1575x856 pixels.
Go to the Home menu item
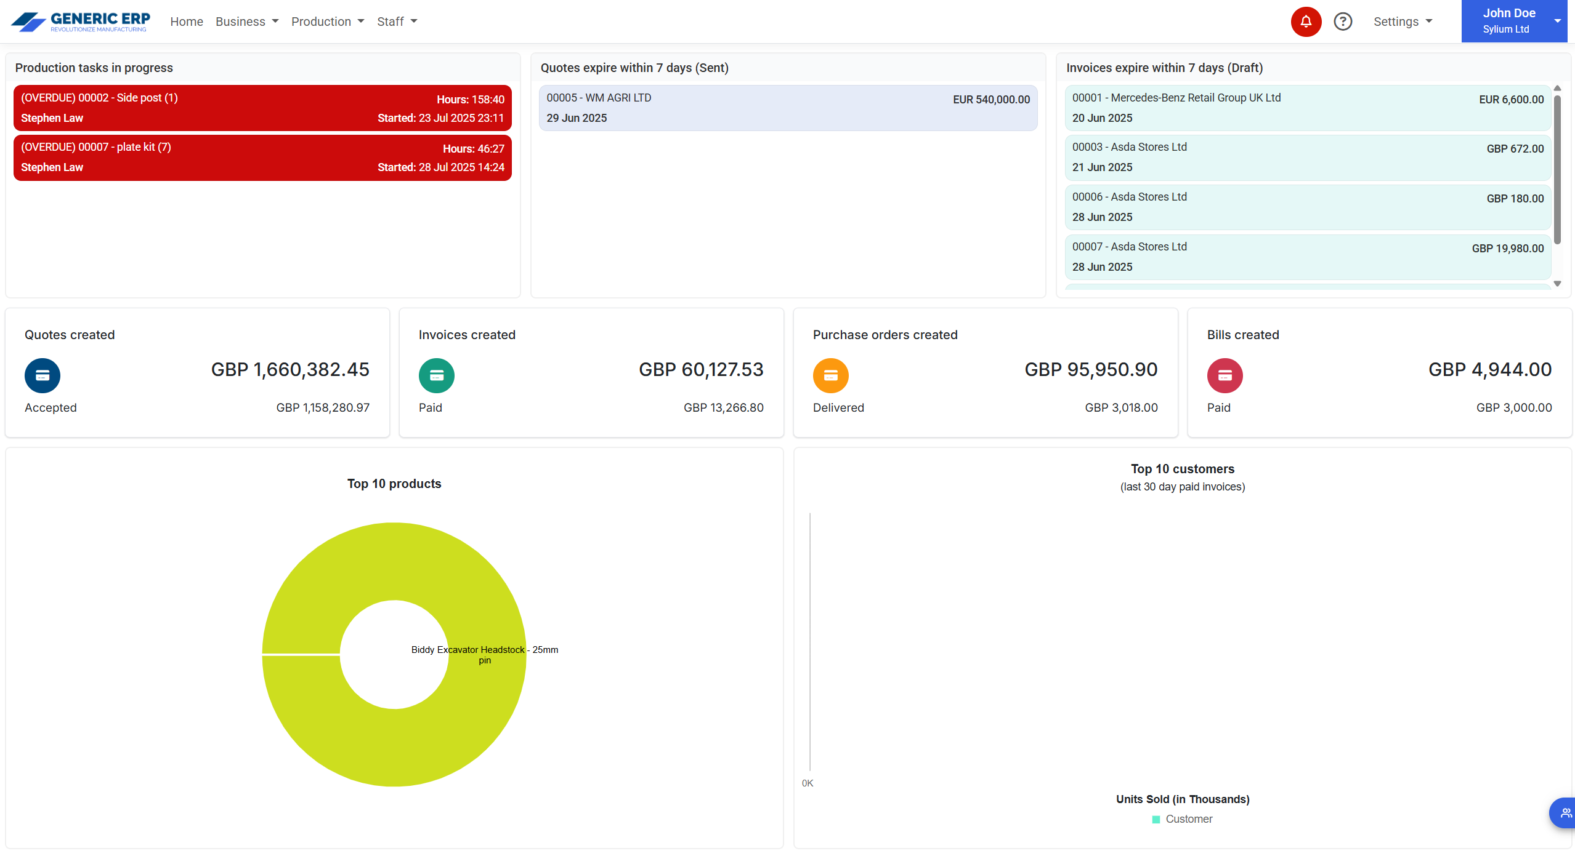pos(187,22)
